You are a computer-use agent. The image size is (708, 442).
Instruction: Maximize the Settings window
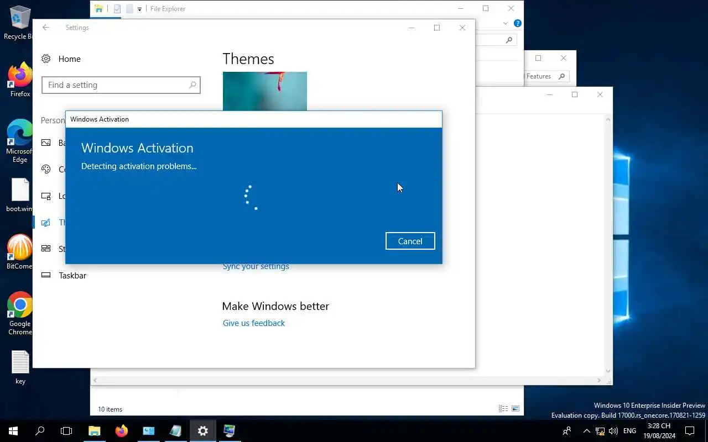[437, 28]
